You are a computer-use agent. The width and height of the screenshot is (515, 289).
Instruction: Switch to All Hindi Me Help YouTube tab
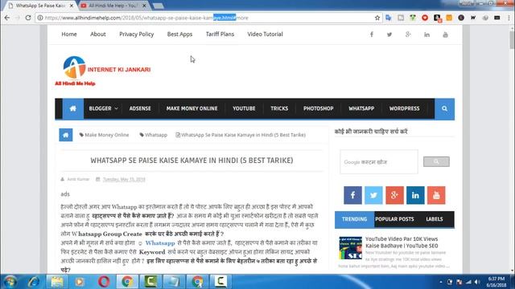point(113,6)
